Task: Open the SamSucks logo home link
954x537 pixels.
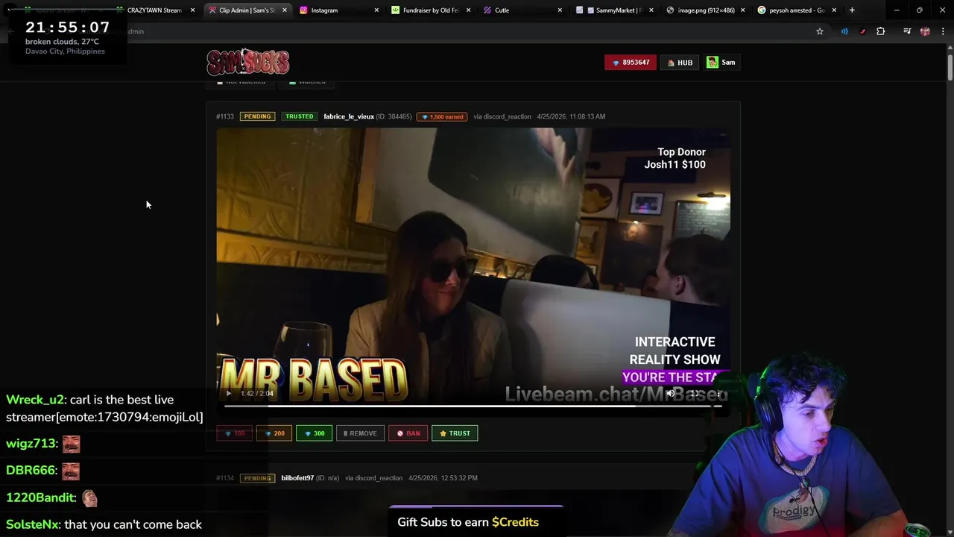Action: pos(248,62)
